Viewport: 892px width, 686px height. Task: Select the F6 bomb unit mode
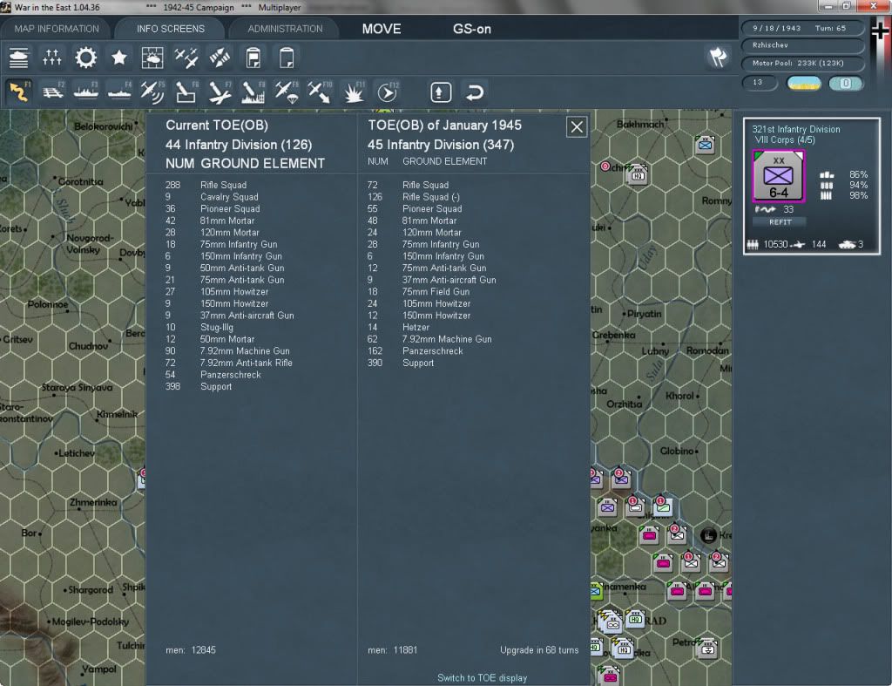186,92
